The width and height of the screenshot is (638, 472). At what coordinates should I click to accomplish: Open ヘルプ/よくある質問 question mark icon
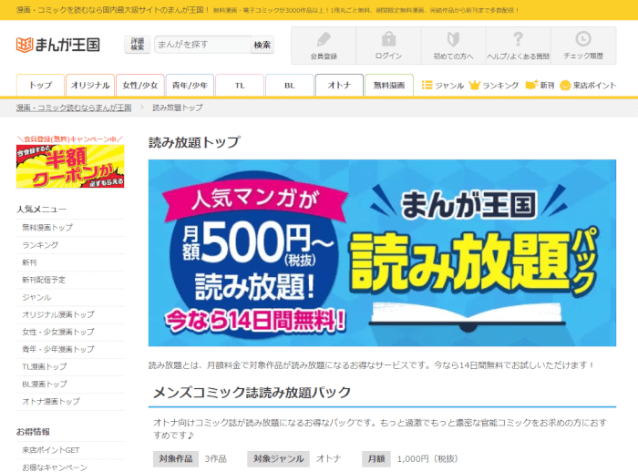click(518, 39)
